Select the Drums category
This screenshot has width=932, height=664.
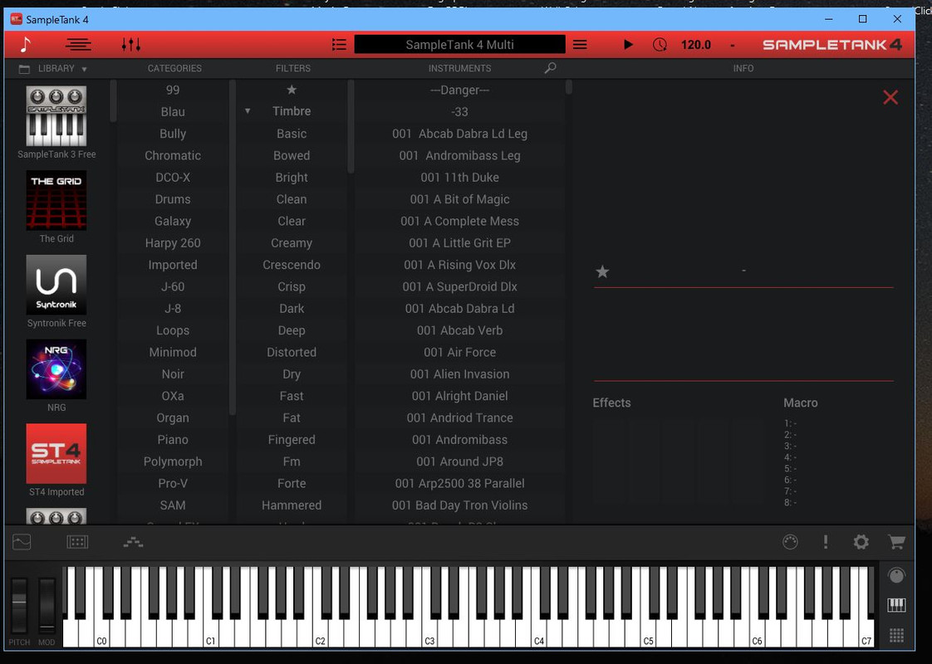pyautogui.click(x=173, y=199)
